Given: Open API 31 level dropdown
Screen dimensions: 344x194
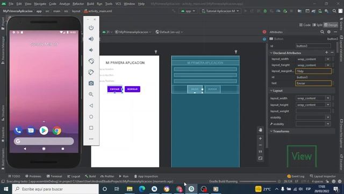Looking at the screenshot, I should tap(107, 32).
